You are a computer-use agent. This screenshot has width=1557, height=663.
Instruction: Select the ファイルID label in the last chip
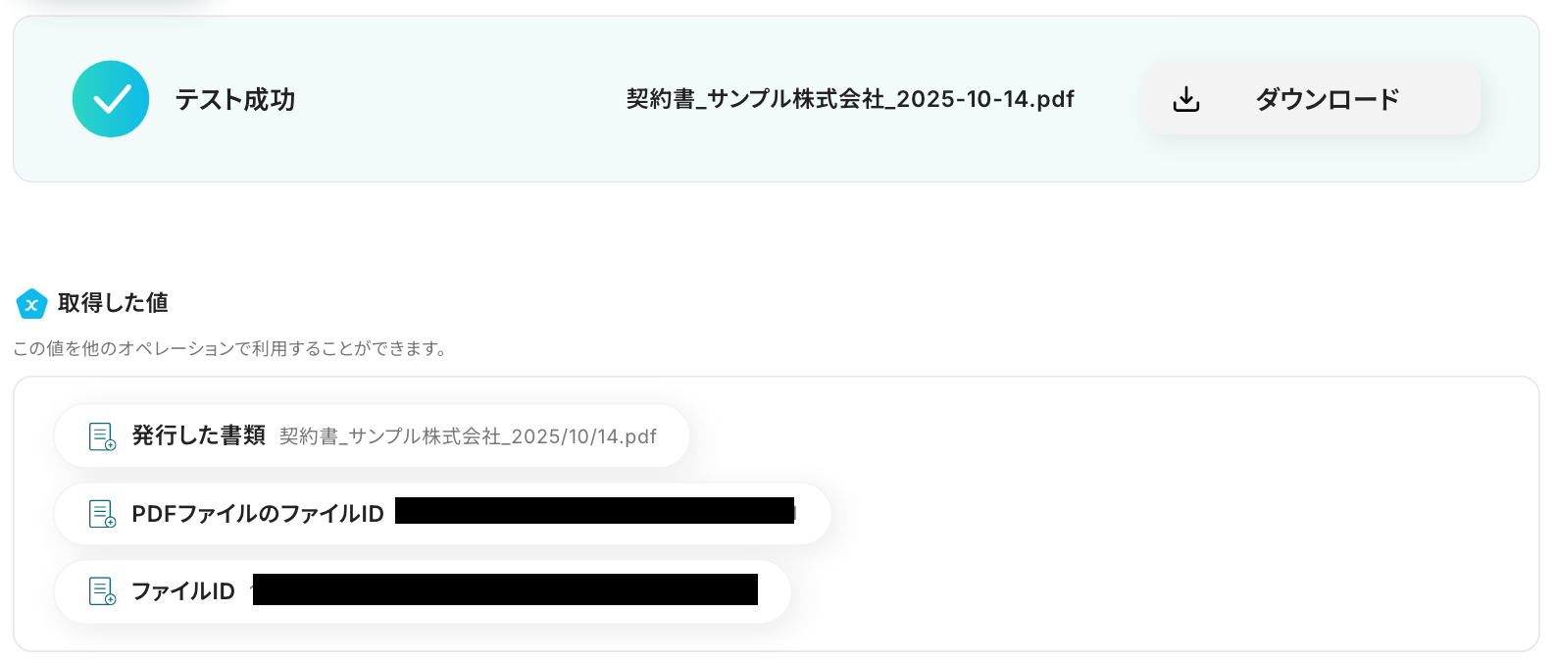click(x=183, y=591)
